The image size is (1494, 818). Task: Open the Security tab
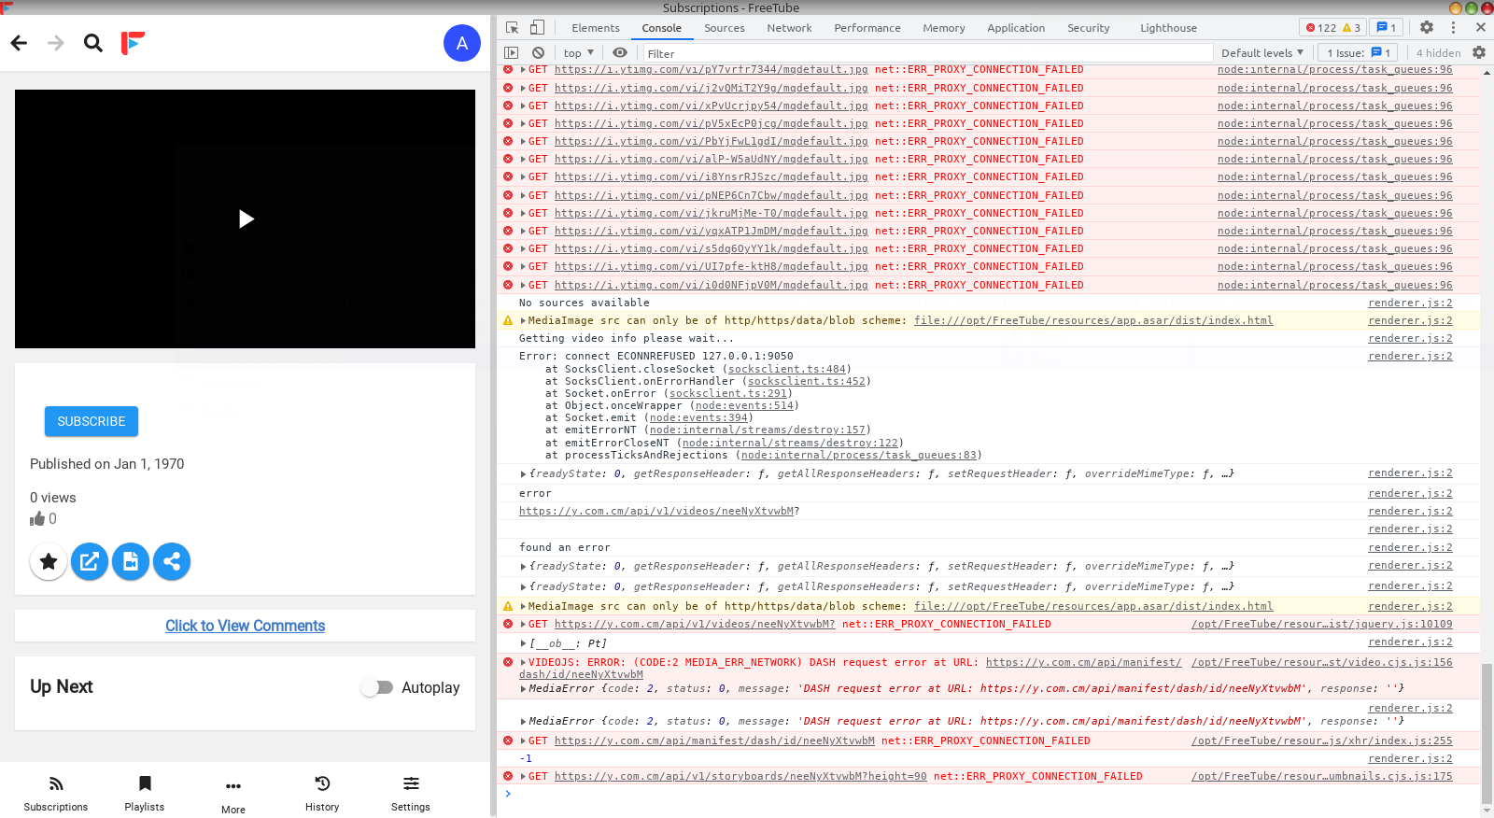[1089, 28]
